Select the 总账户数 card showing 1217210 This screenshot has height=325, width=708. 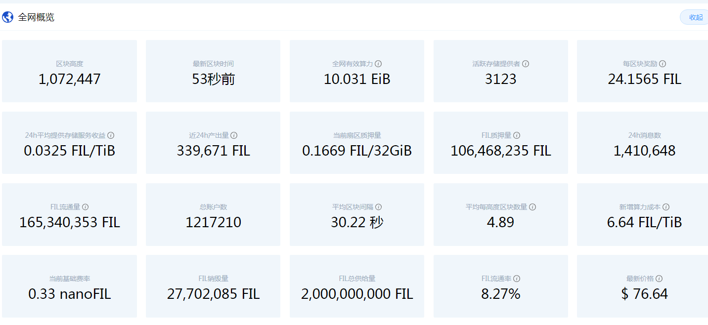click(x=213, y=215)
